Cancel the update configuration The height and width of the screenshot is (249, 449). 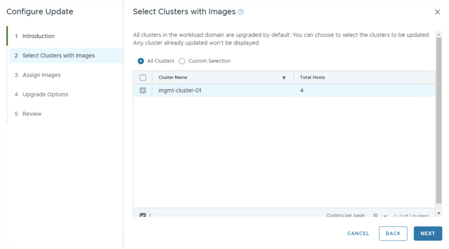(358, 234)
